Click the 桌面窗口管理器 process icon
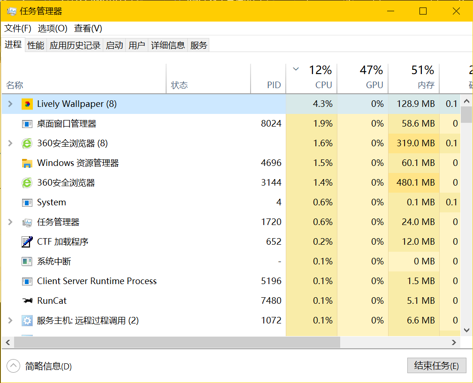The image size is (473, 383). pyautogui.click(x=27, y=124)
